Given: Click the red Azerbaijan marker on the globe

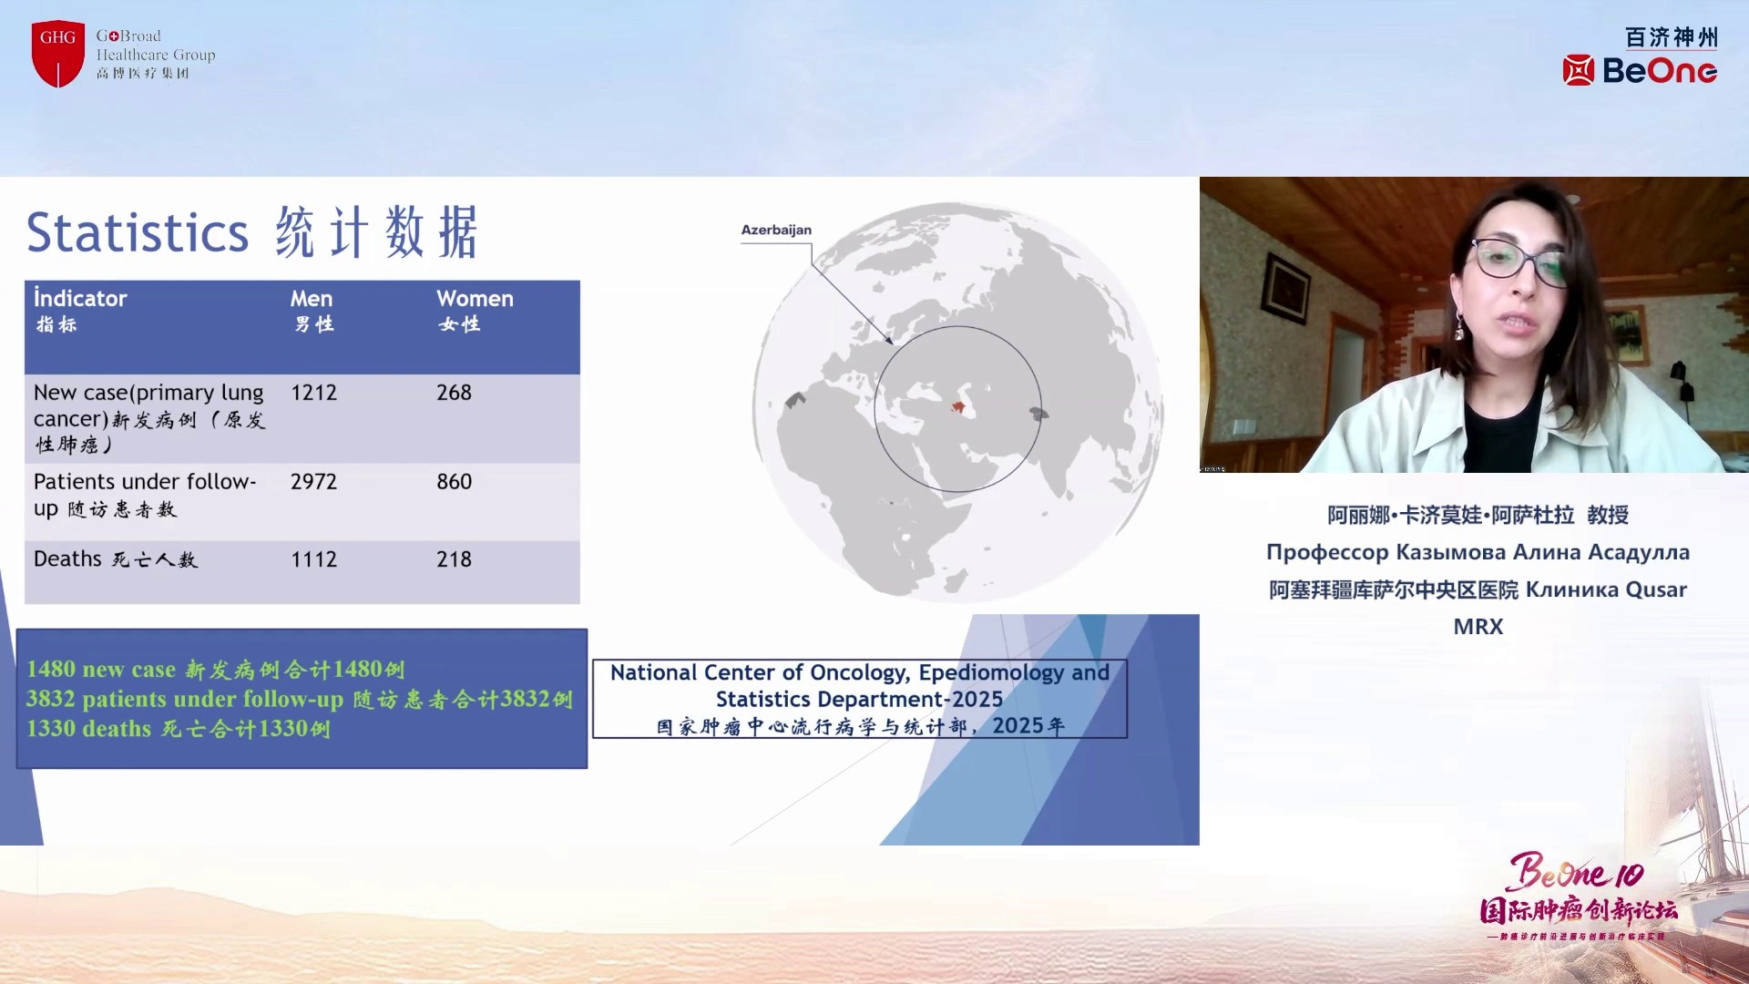Looking at the screenshot, I should (958, 407).
